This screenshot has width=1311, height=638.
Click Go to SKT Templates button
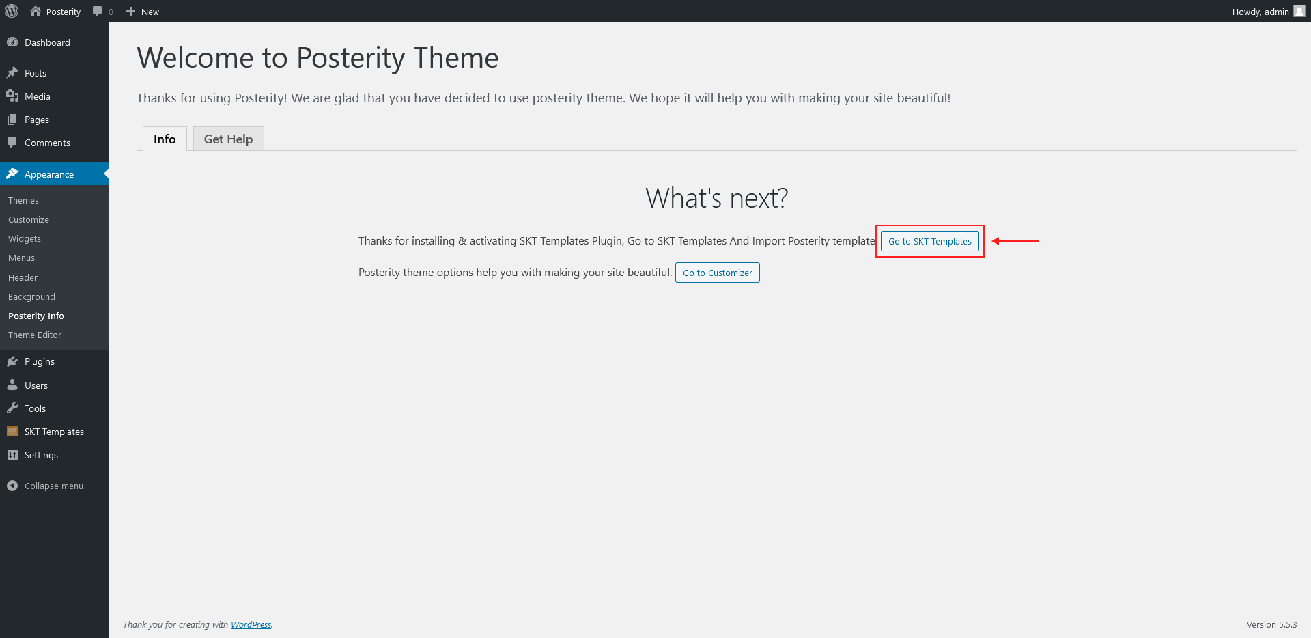(929, 241)
